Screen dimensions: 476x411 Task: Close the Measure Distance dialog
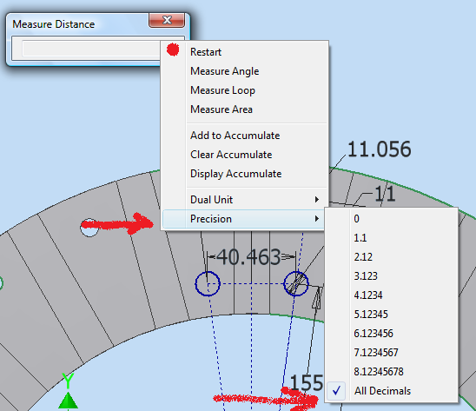click(167, 20)
